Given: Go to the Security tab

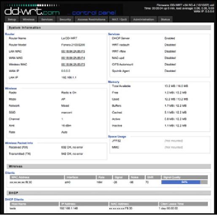Looking at the screenshot, I should pos(65,19).
